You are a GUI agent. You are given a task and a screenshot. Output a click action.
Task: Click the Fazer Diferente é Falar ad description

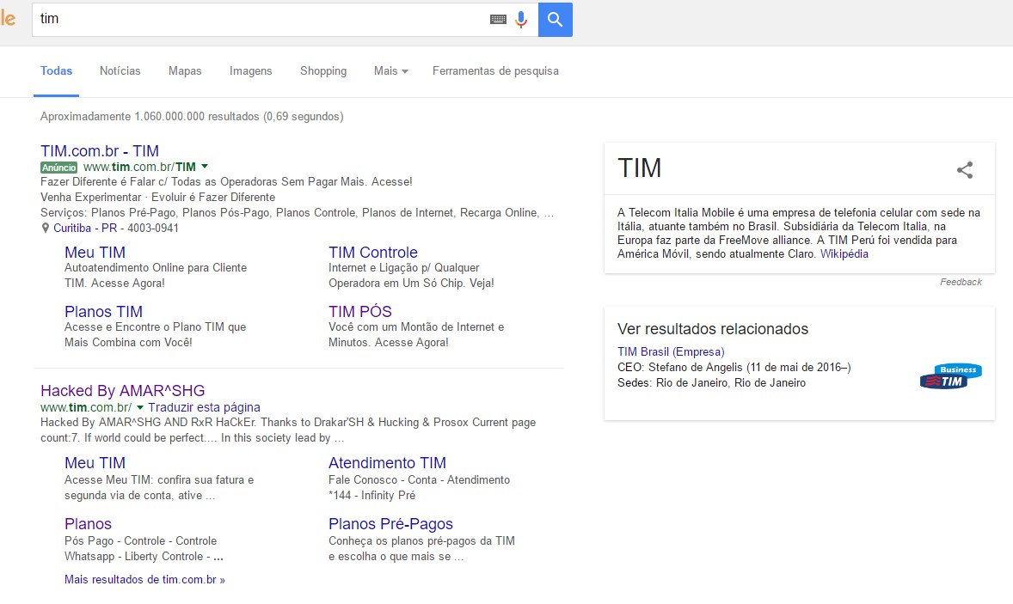click(226, 182)
